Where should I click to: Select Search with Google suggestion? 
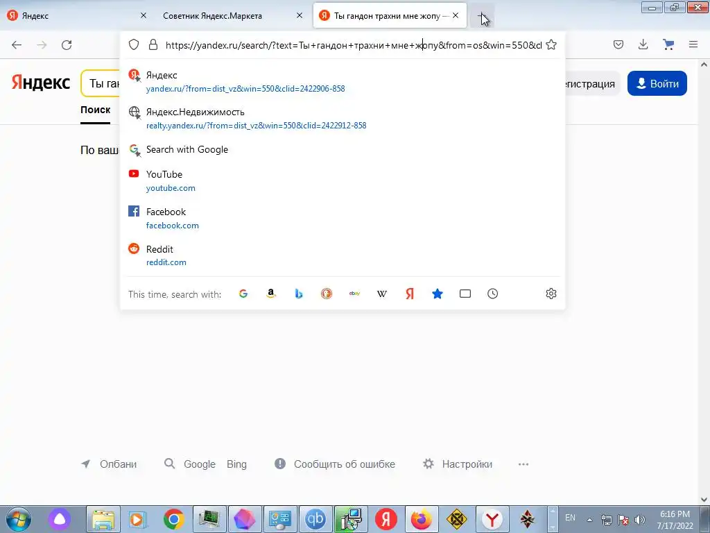[x=343, y=150]
